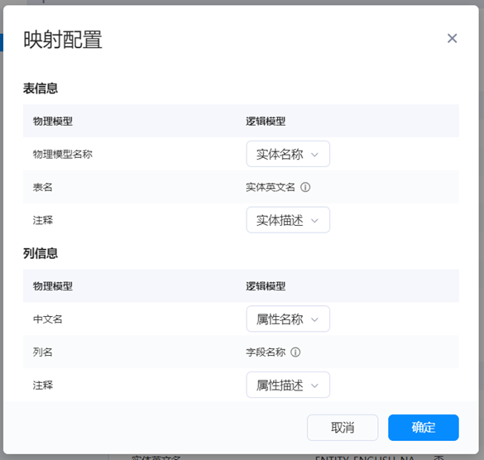Click 注释 label in 列信息 section
Screen dimensions: 484x460
(x=42, y=385)
